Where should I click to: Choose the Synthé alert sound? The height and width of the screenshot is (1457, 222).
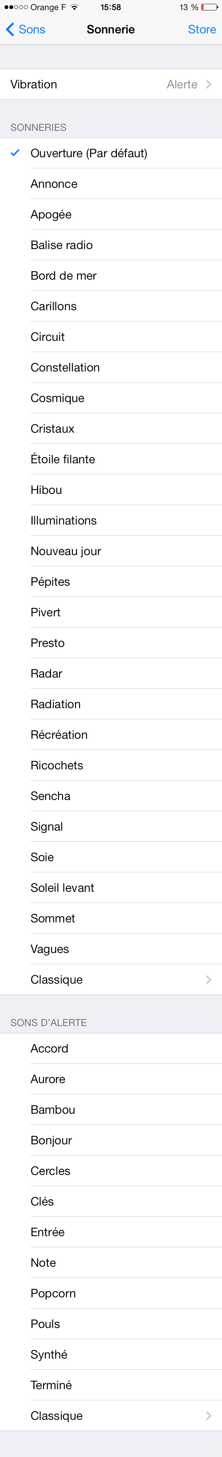coord(111,1354)
